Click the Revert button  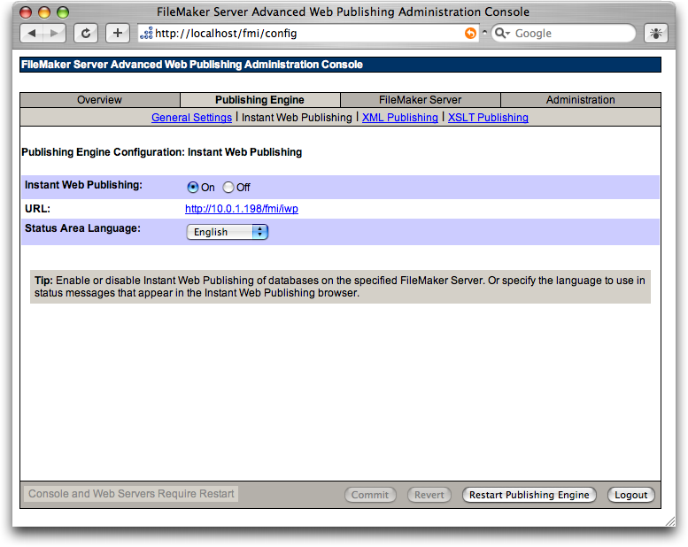429,495
